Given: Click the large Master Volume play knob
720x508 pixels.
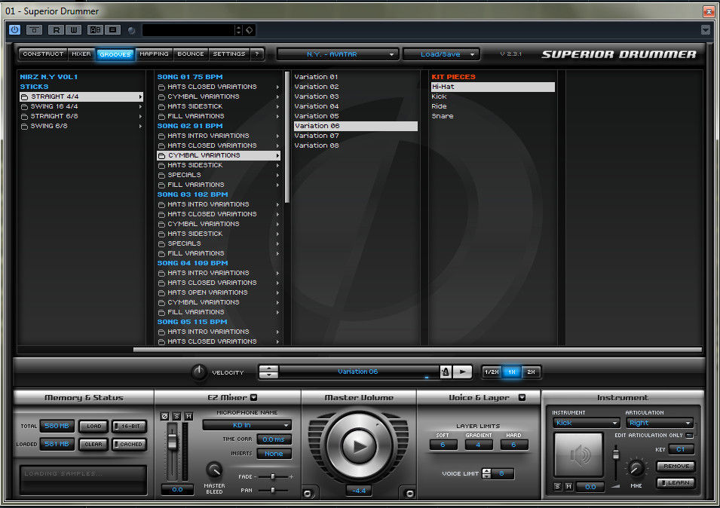Looking at the screenshot, I should 359,445.
